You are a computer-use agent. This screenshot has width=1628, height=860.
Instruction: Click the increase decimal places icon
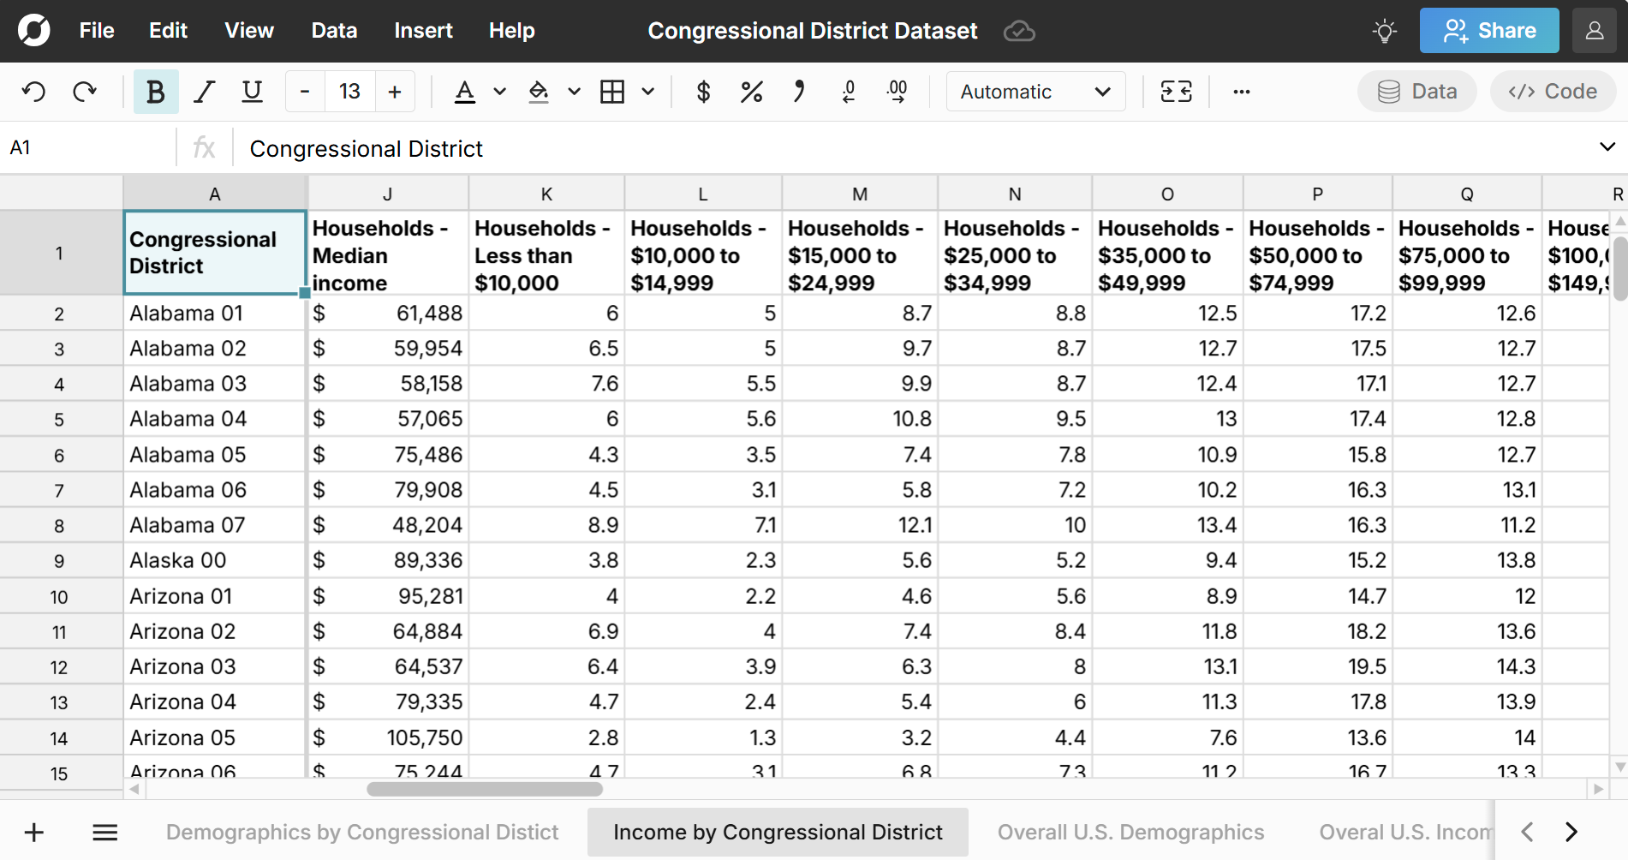pos(896,92)
